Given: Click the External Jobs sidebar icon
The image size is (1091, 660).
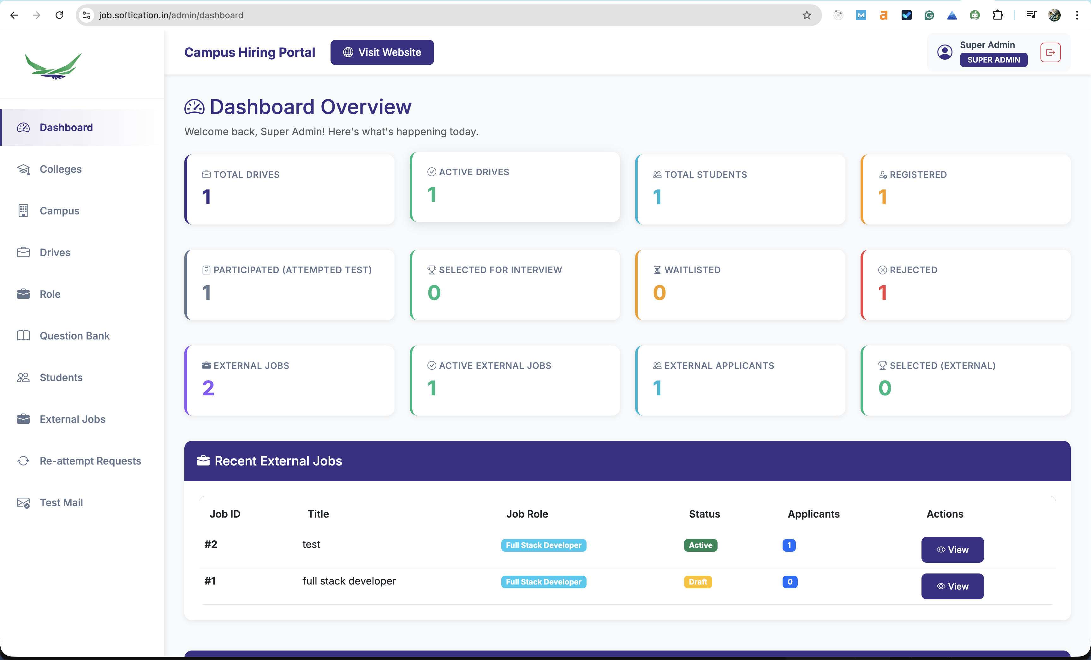Looking at the screenshot, I should pyautogui.click(x=23, y=419).
